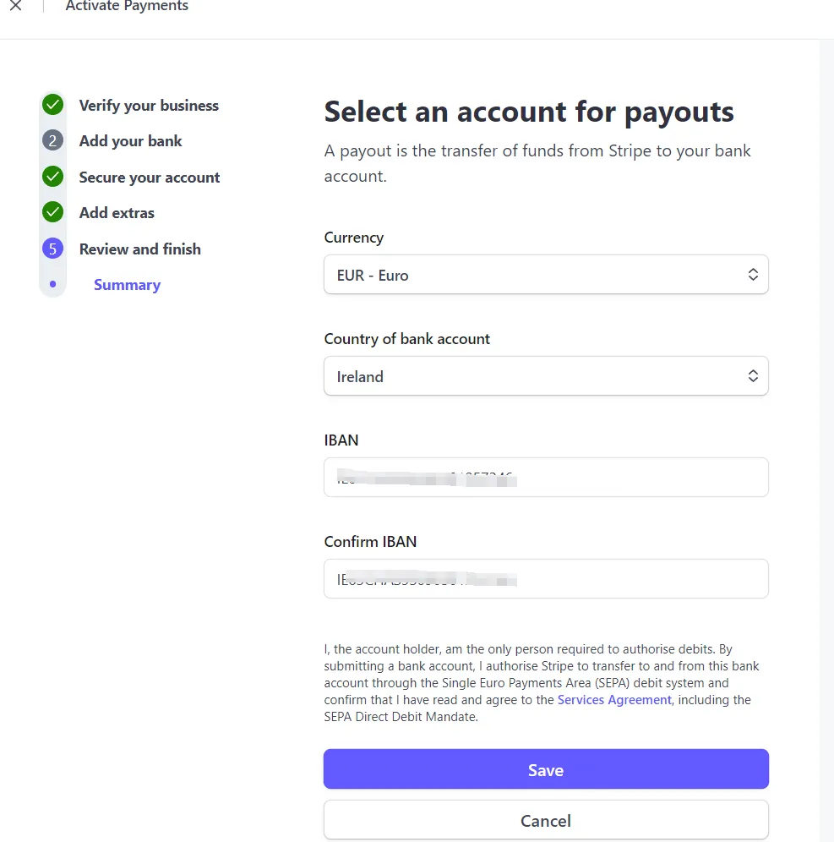Open the Country of bank account dropdown
Screen dimensions: 834x842
pos(546,376)
